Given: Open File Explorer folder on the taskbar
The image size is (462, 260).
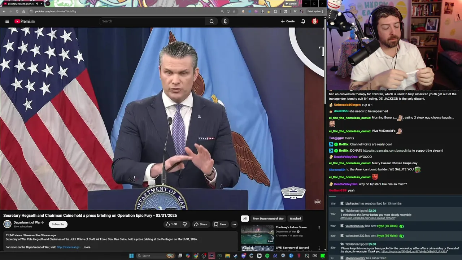Looking at the screenshot, I should [x=227, y=256].
